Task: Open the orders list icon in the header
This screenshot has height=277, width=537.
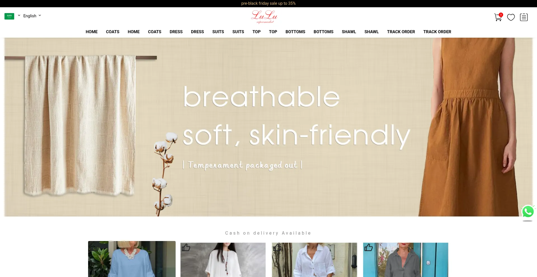Action: pos(524,17)
